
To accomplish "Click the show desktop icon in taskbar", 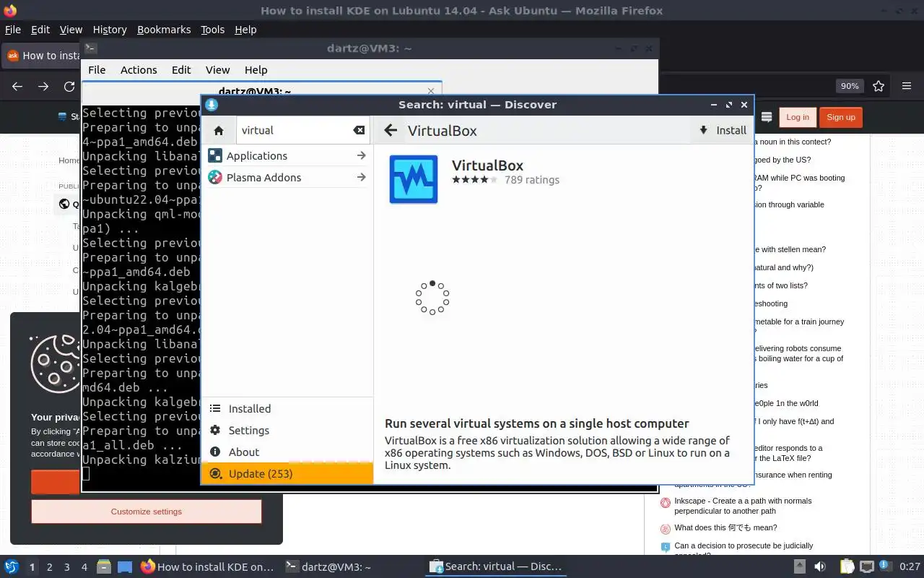I will tap(125, 566).
